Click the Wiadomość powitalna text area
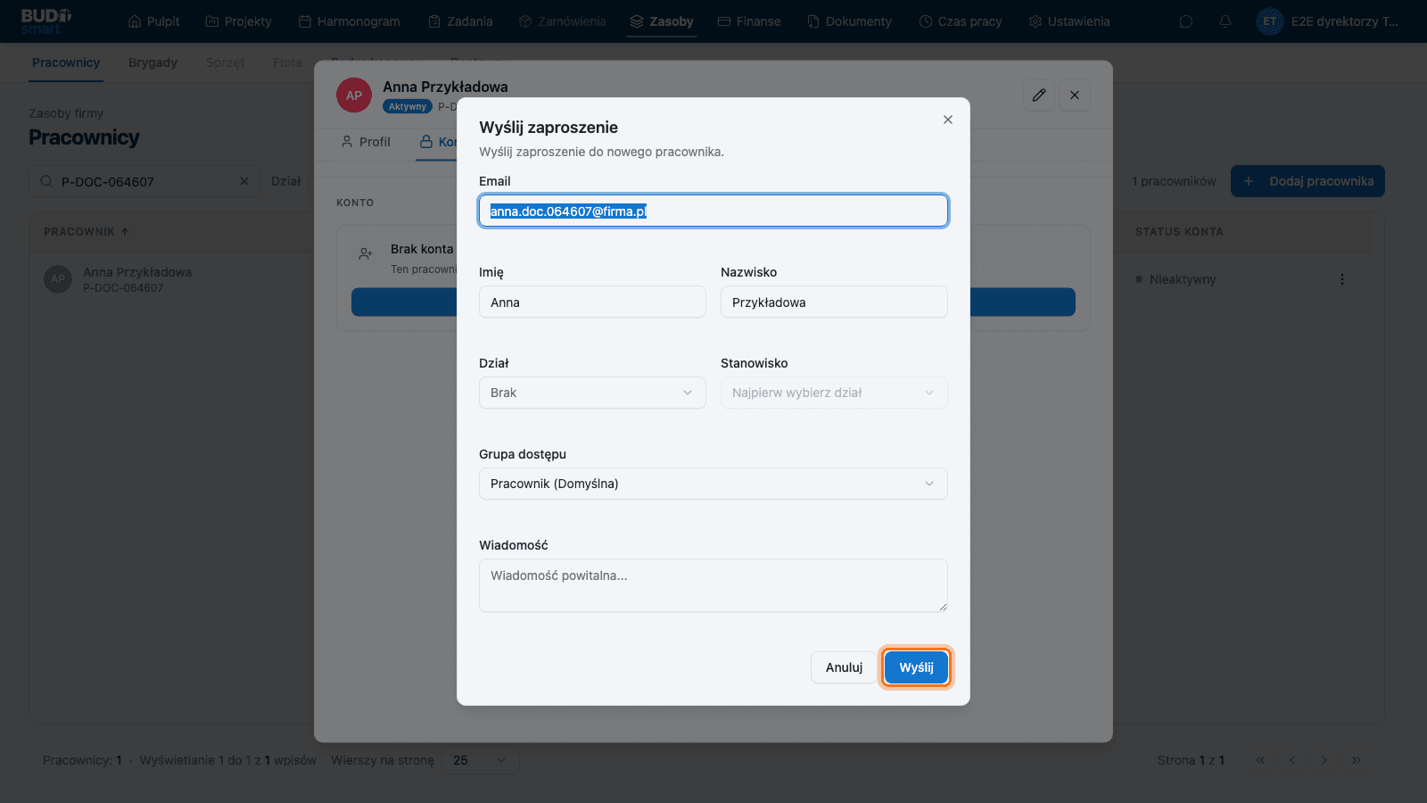 tap(713, 585)
